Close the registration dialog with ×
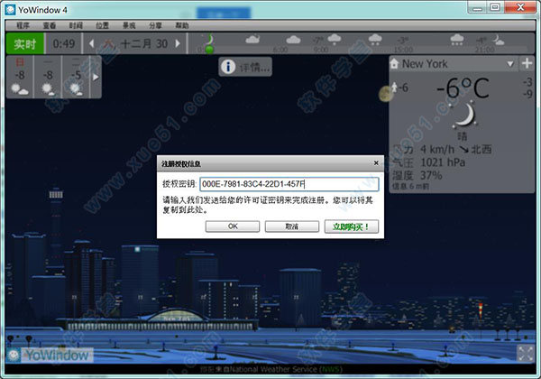Screen dimensions: 541x379 (376, 163)
